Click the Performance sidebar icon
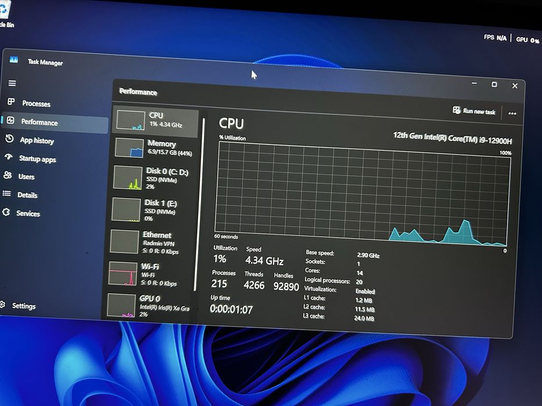The width and height of the screenshot is (542, 406). (10, 120)
